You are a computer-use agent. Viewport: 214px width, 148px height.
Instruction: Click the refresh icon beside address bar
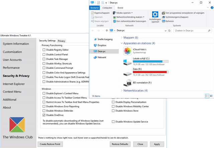pos(170,31)
